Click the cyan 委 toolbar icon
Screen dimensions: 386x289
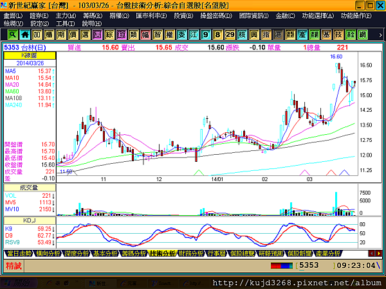(x=181, y=35)
